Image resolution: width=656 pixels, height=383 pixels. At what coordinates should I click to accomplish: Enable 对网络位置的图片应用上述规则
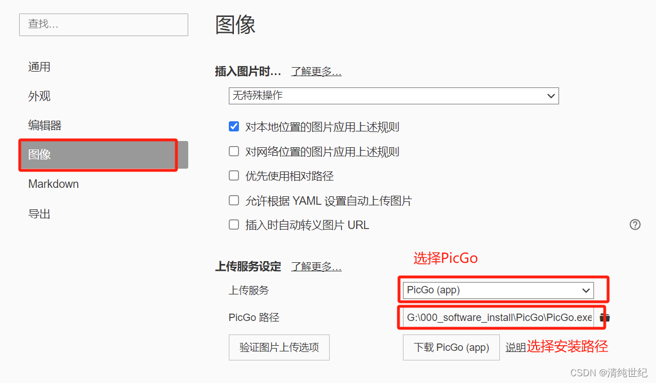pos(234,151)
